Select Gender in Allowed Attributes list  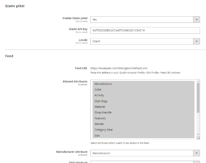143,124
